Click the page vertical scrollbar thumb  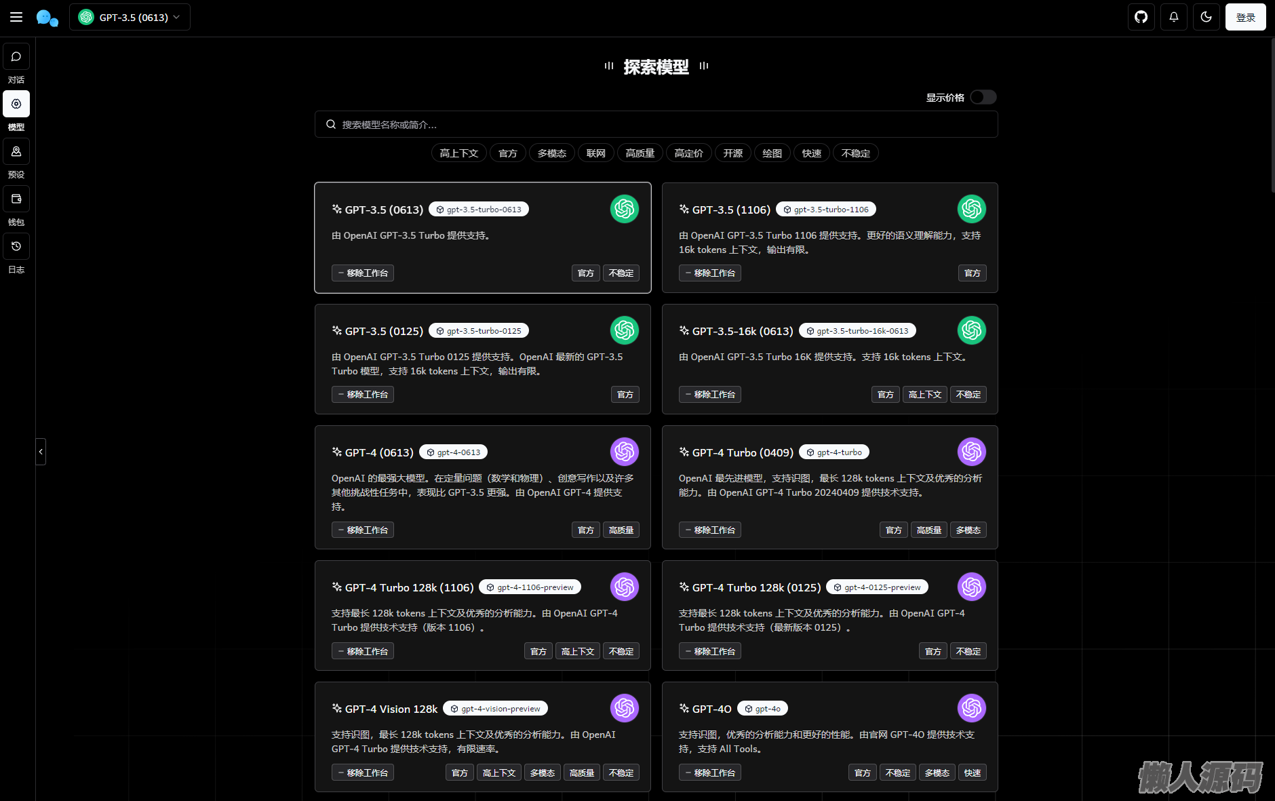(1272, 115)
